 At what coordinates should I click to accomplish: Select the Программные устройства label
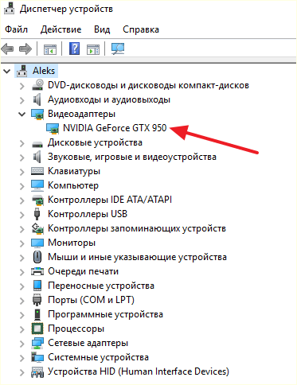coord(105,314)
